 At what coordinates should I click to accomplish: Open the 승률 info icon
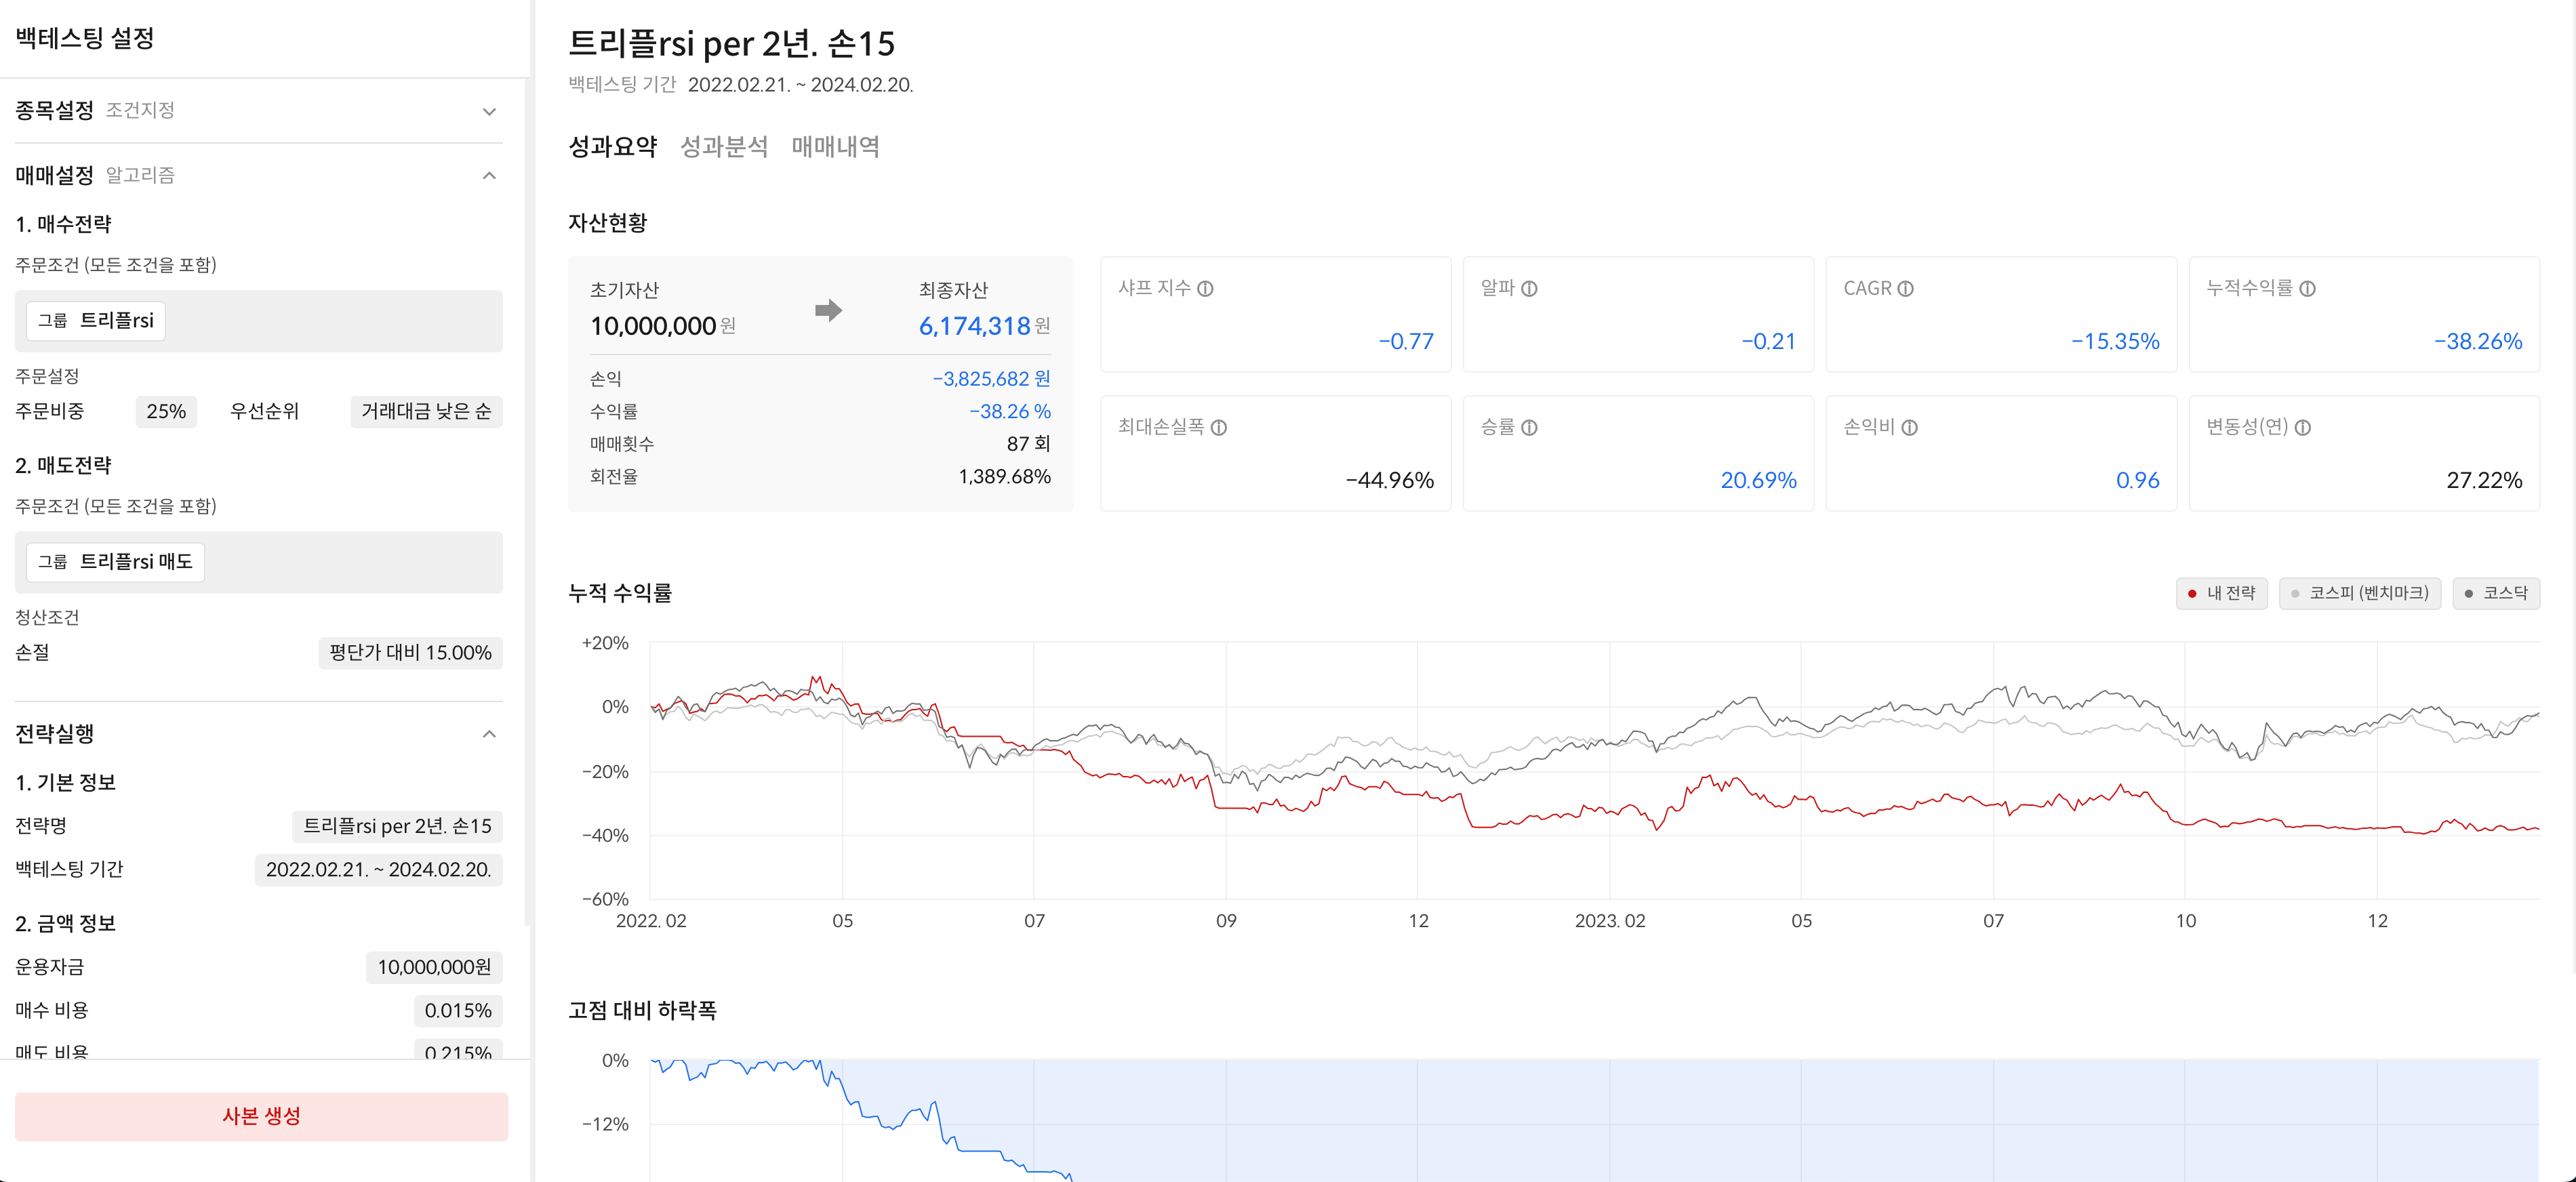pyautogui.click(x=1529, y=428)
